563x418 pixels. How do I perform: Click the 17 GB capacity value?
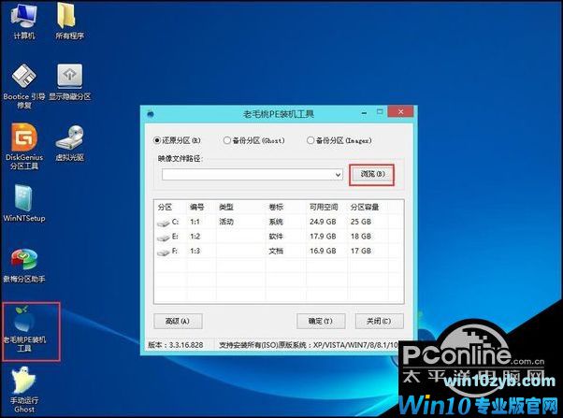(x=361, y=251)
